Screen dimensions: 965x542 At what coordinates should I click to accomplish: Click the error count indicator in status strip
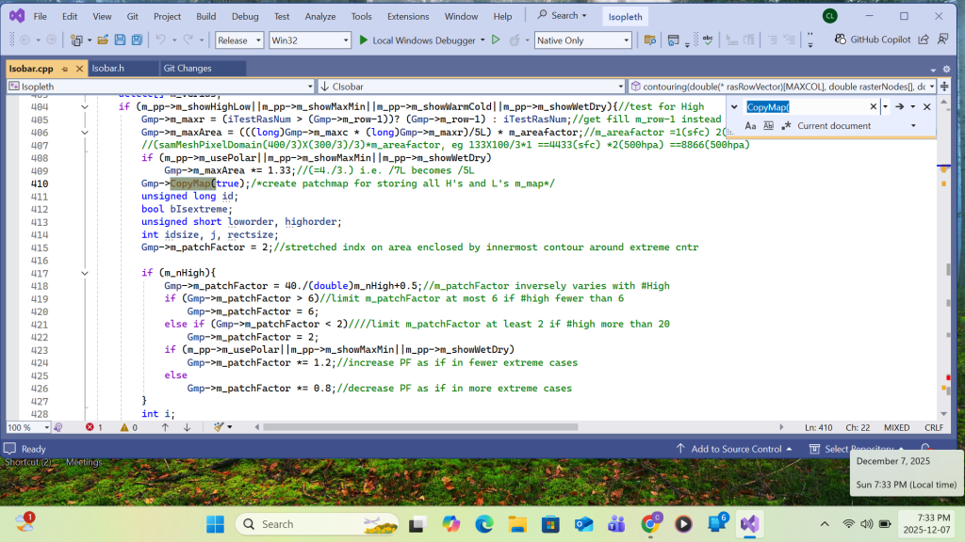pyautogui.click(x=94, y=427)
